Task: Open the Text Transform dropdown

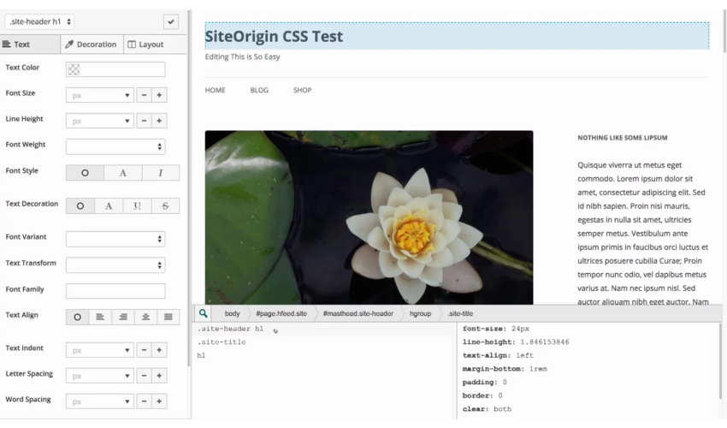Action: [115, 265]
